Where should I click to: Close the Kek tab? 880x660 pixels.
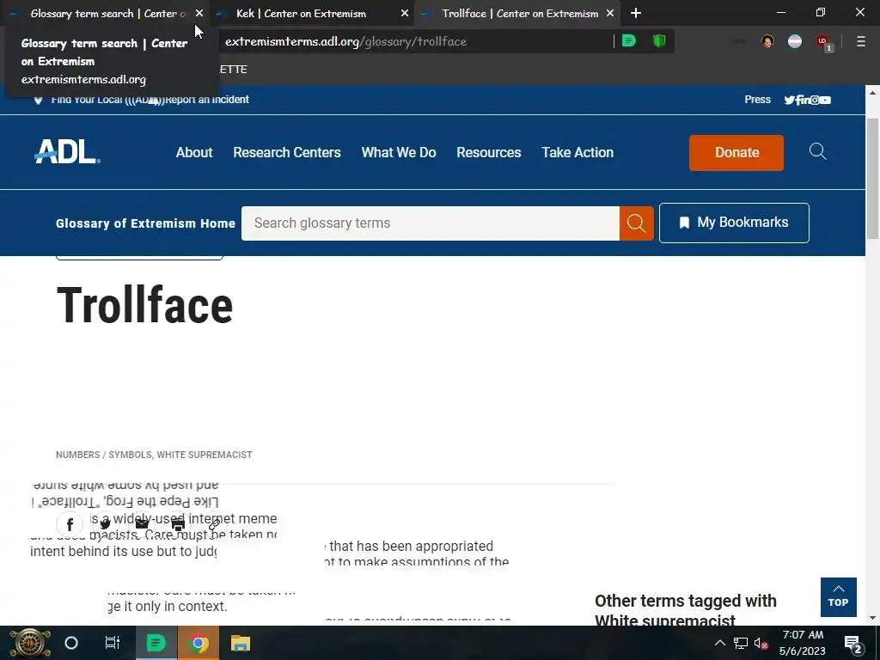pyautogui.click(x=405, y=13)
